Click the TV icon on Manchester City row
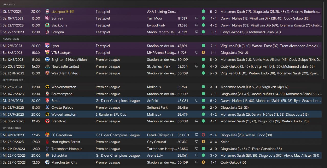 click(x=197, y=162)
